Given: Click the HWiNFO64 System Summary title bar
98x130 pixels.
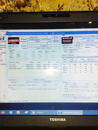Looking at the screenshot, I should pyautogui.click(x=52, y=33).
